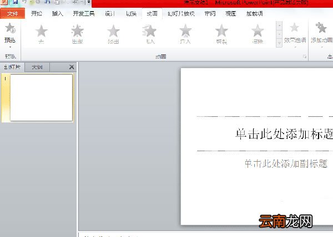Apply the 浮入 (Float In) animation
The width and height of the screenshot is (333, 237).
click(x=185, y=34)
